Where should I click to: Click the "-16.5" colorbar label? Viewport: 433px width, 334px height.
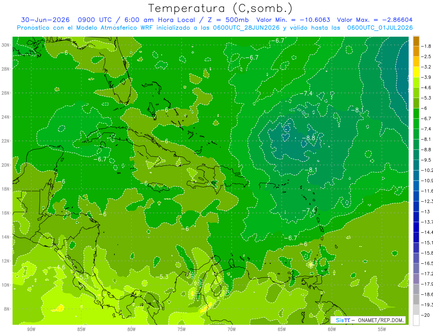coord(427,263)
